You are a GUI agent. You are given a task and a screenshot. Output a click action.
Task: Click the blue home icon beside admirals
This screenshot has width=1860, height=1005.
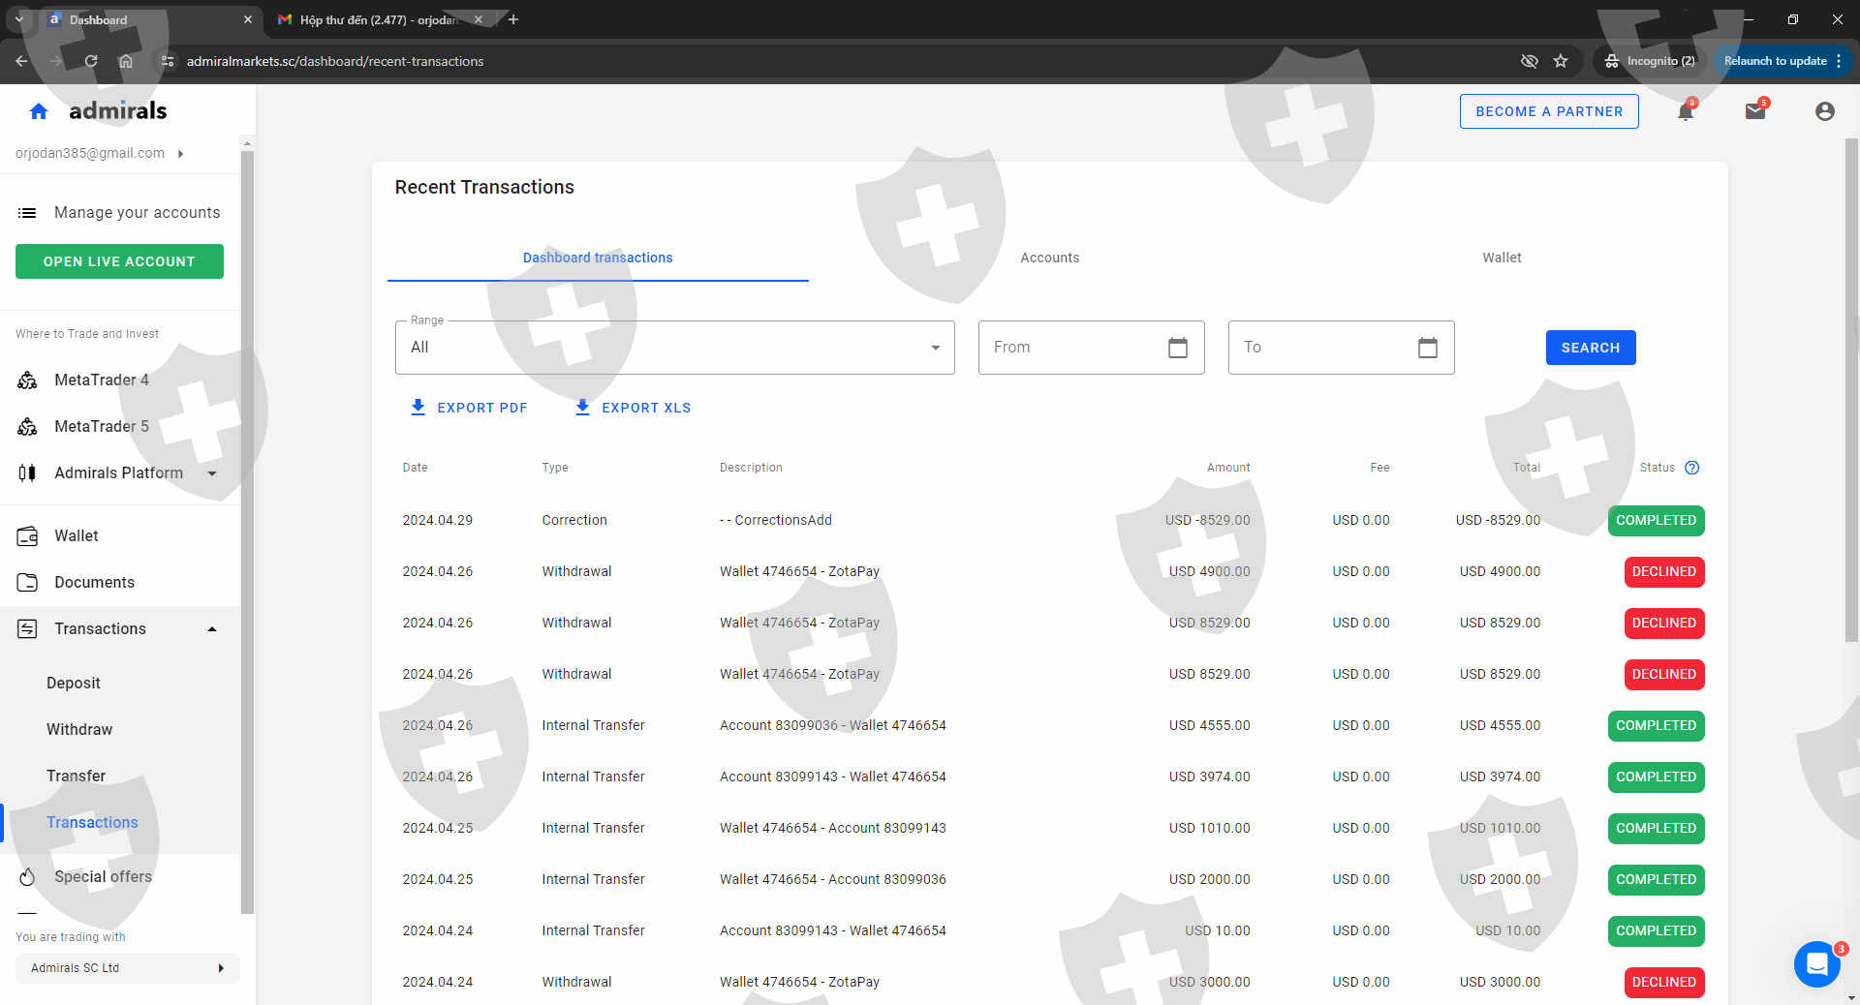39,111
